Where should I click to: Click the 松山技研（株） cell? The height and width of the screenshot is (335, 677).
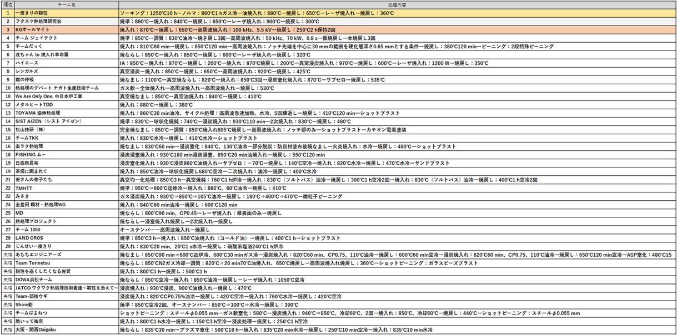pyautogui.click(x=66, y=130)
